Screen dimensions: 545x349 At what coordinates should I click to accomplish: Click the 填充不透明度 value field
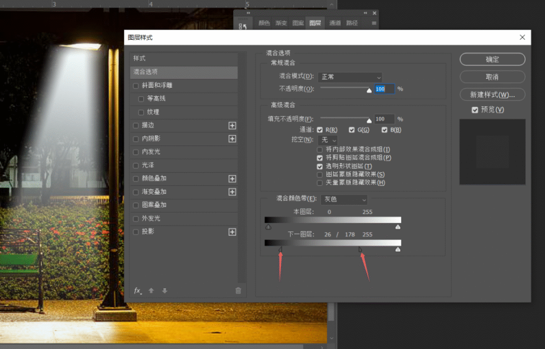(384, 119)
